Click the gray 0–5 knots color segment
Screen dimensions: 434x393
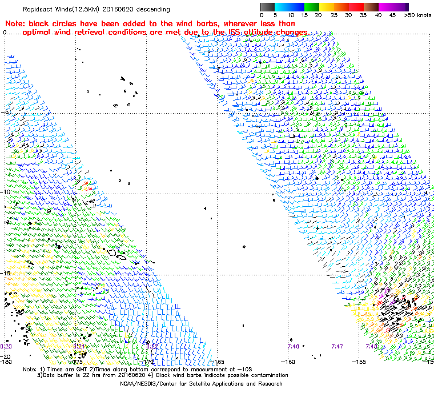pyautogui.click(x=267, y=7)
